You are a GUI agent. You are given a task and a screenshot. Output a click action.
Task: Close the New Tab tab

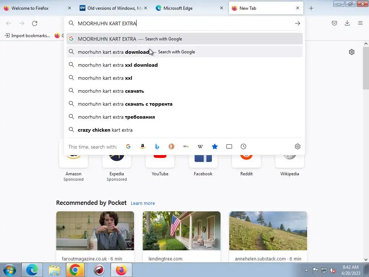pos(298,8)
